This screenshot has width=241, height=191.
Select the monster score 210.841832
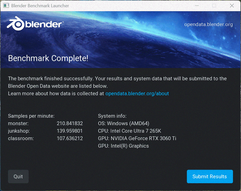click(x=70, y=123)
